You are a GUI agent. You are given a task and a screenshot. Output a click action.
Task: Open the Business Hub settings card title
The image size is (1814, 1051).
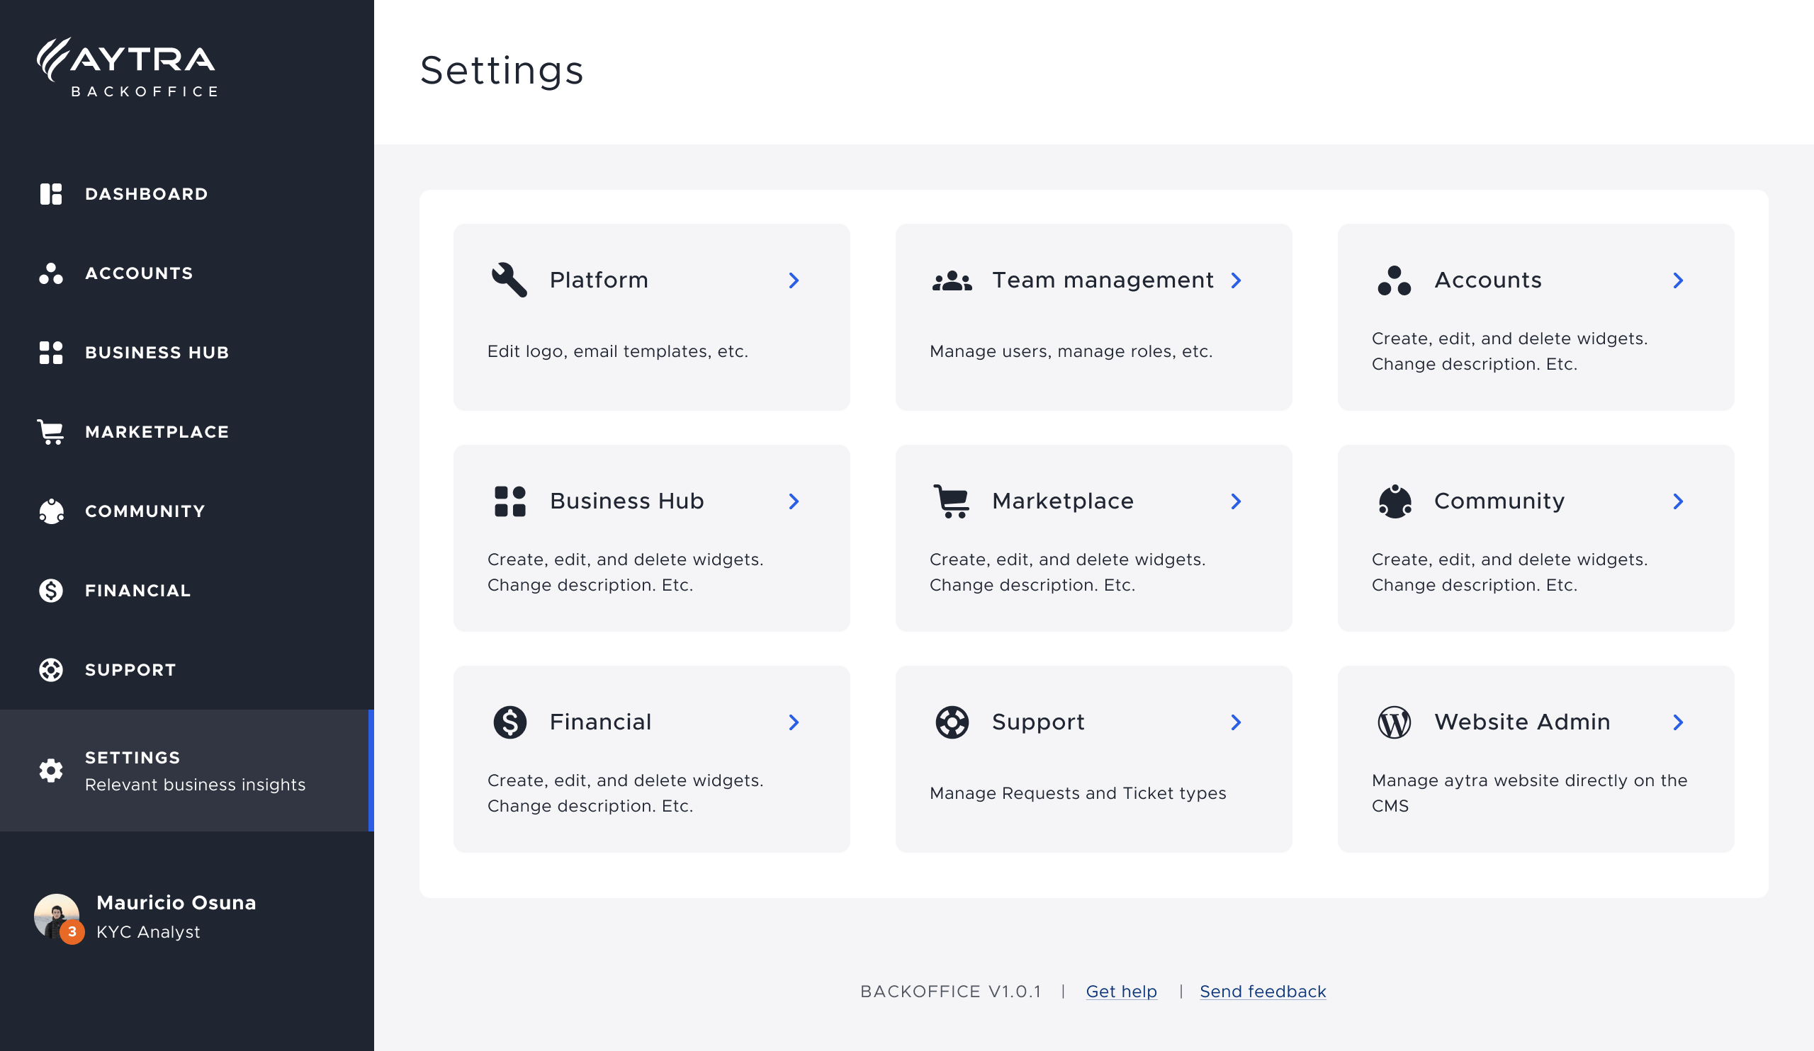point(627,501)
